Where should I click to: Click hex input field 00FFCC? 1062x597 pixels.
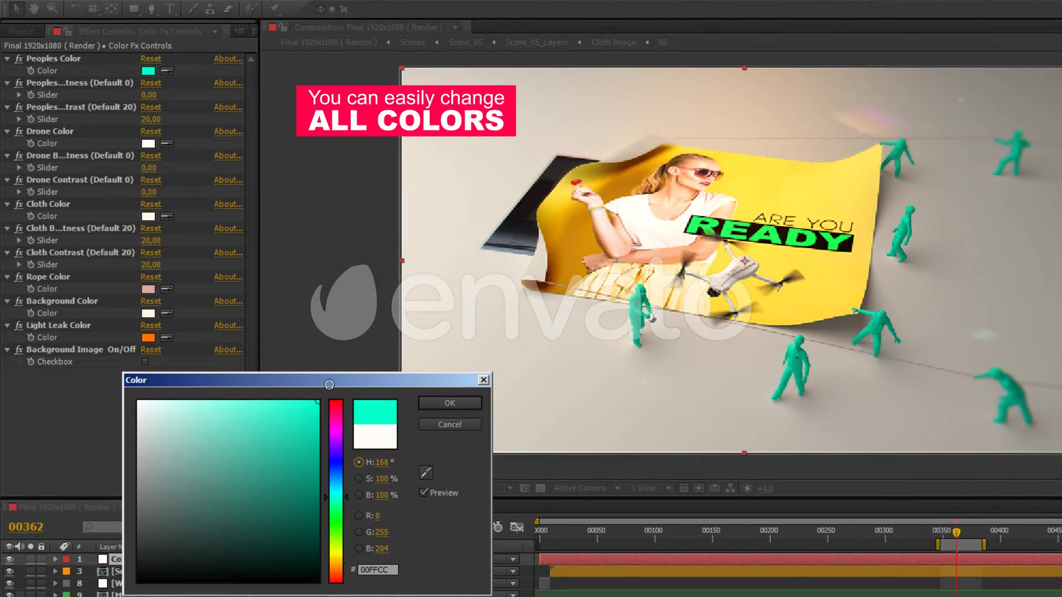(374, 569)
